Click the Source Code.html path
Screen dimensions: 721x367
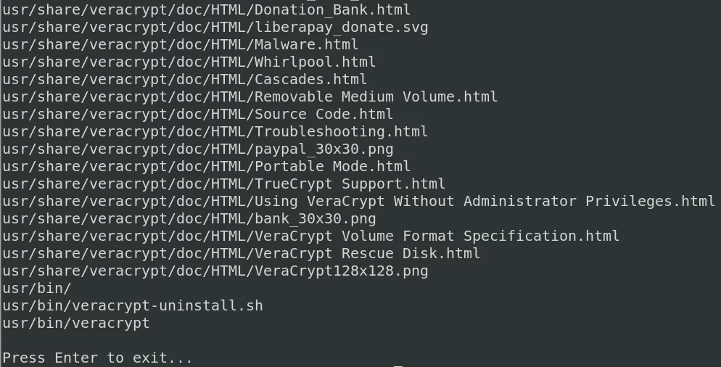coord(198,115)
